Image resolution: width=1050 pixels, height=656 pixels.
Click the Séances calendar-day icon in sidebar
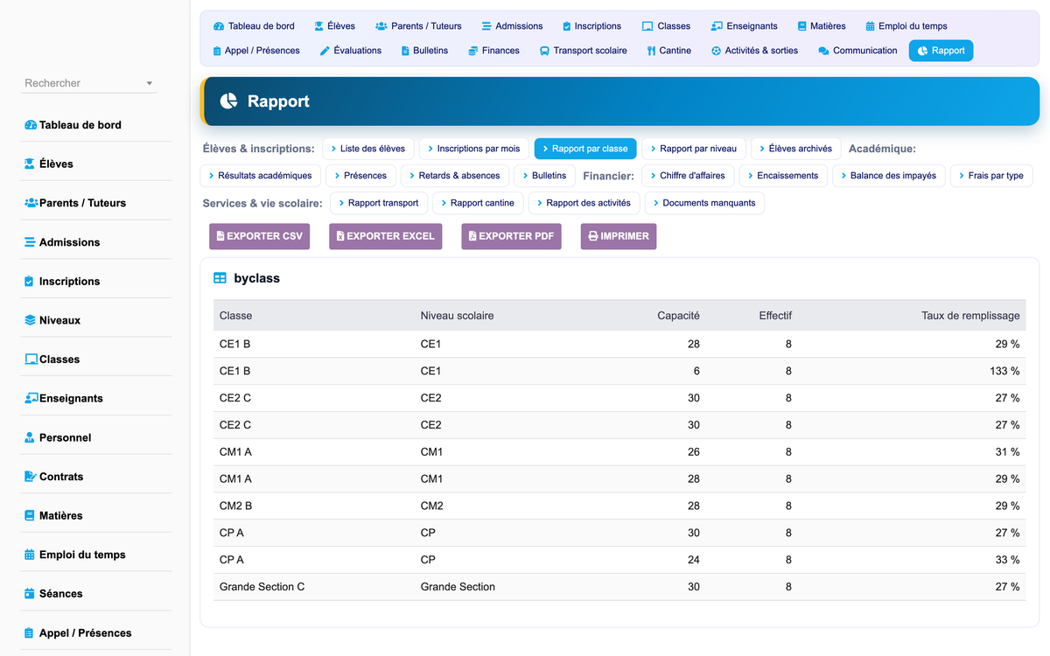(31, 594)
